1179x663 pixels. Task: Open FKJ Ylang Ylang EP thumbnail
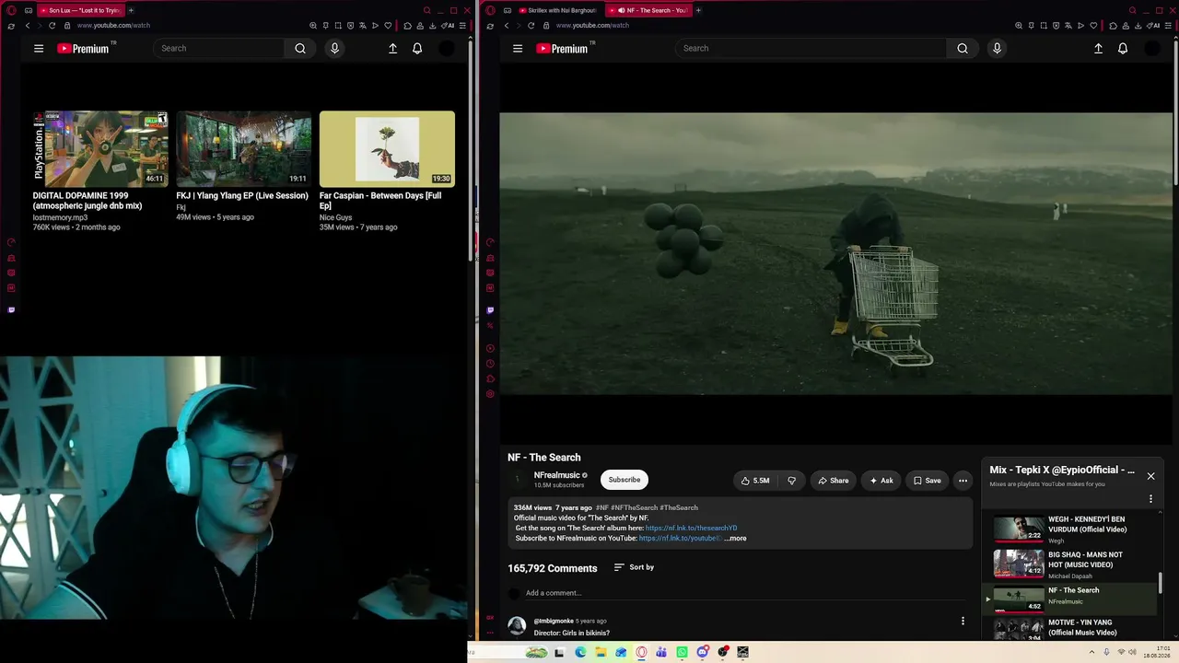(244, 149)
